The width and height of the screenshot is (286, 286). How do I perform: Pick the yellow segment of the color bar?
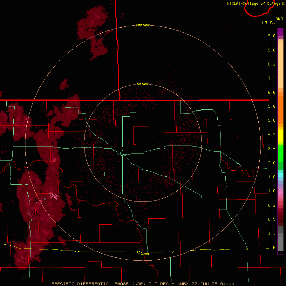[x=281, y=136]
